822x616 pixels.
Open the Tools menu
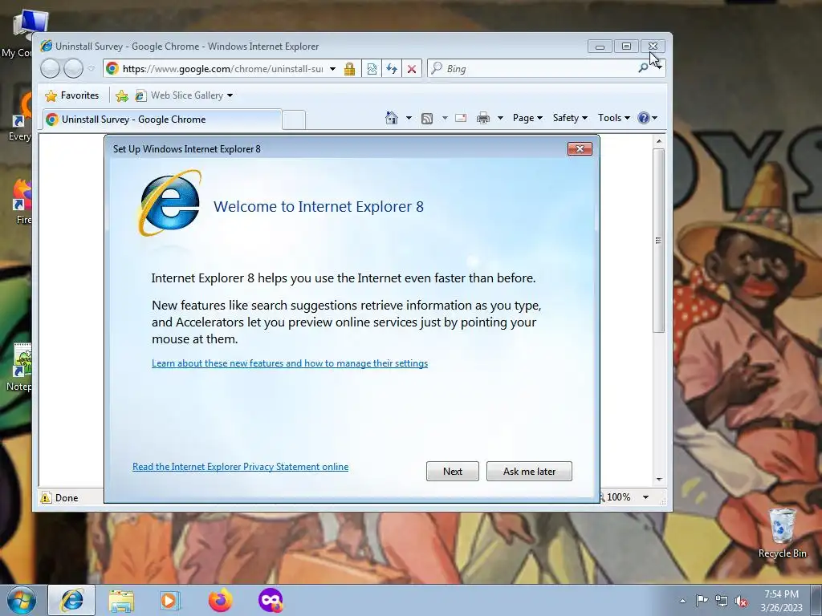click(x=614, y=118)
